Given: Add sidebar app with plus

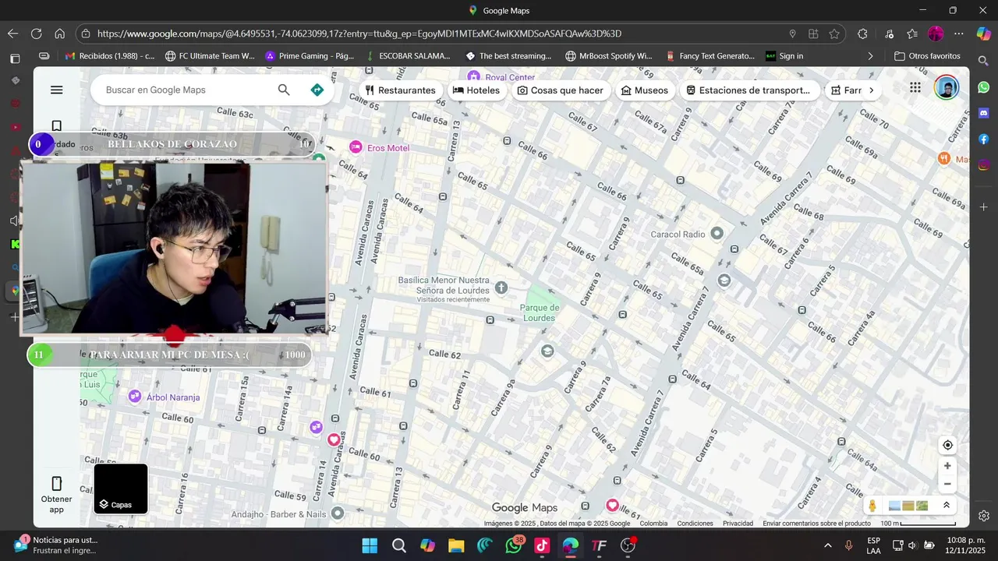Looking at the screenshot, I should 983,207.
